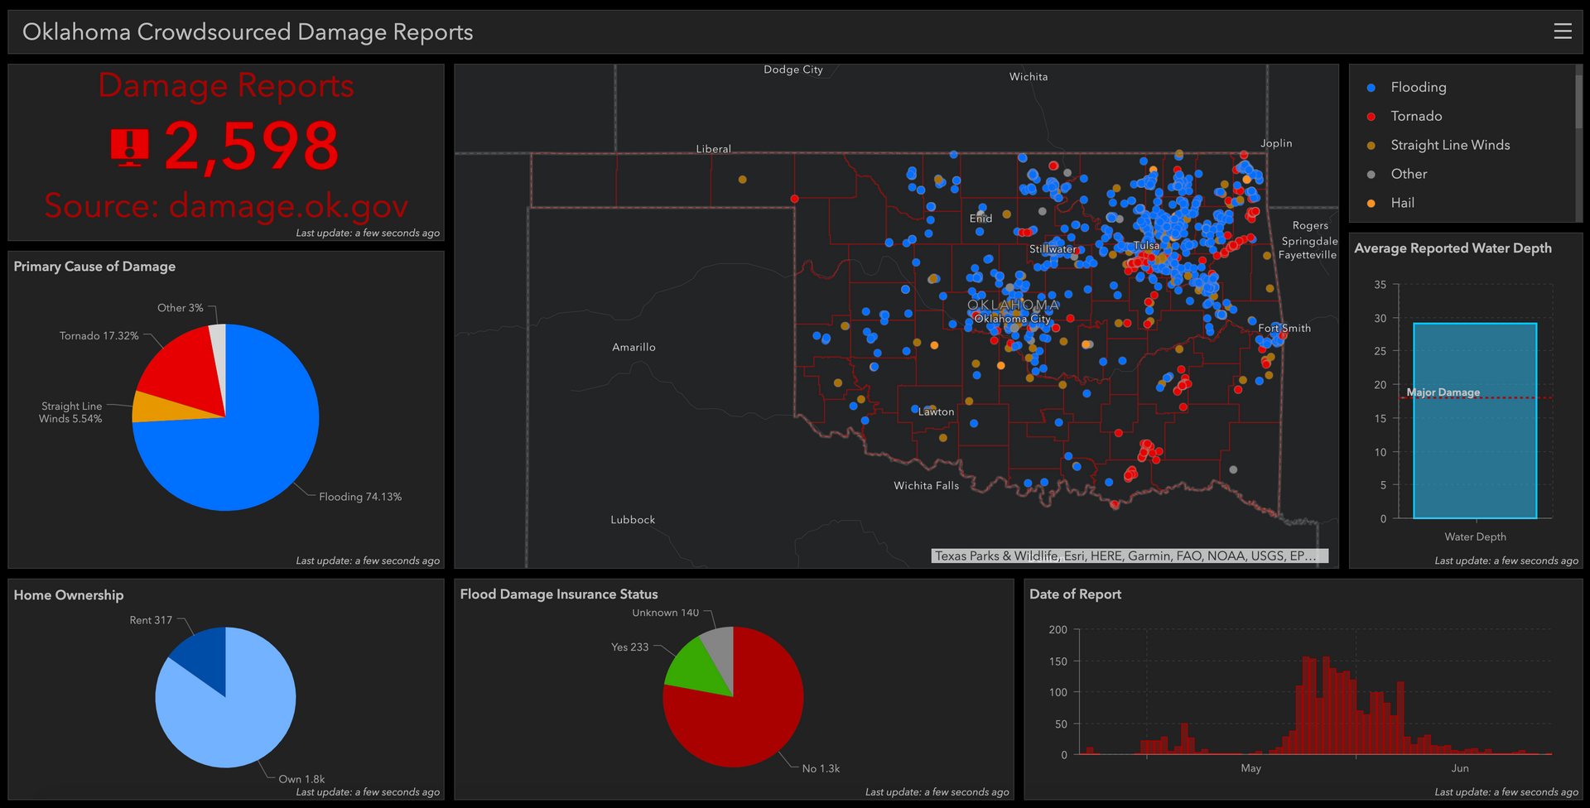Select the red Tornado legend dot

(x=1371, y=117)
